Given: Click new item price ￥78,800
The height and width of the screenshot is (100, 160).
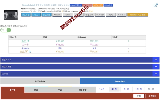Looking at the screenshot, I should point(60,41).
